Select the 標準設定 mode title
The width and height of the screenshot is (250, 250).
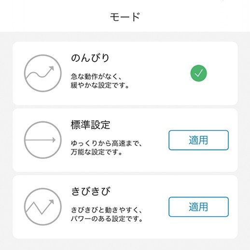[x=90, y=125]
